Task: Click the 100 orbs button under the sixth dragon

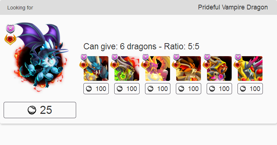Action: click(250, 88)
